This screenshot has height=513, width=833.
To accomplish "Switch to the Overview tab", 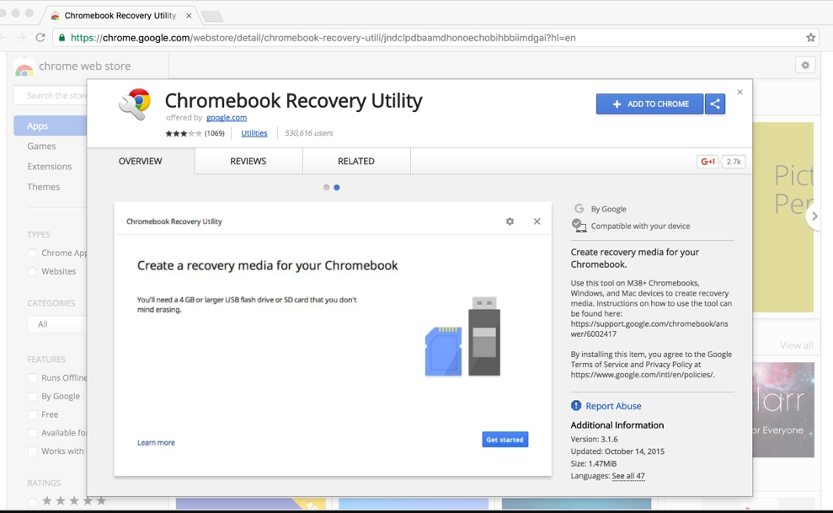I will click(141, 161).
